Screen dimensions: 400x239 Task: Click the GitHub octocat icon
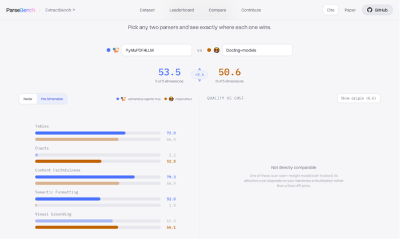pos(370,10)
